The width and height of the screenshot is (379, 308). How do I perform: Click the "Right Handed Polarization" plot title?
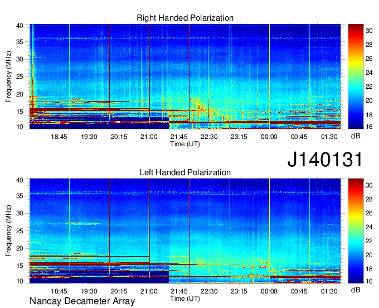(185, 18)
